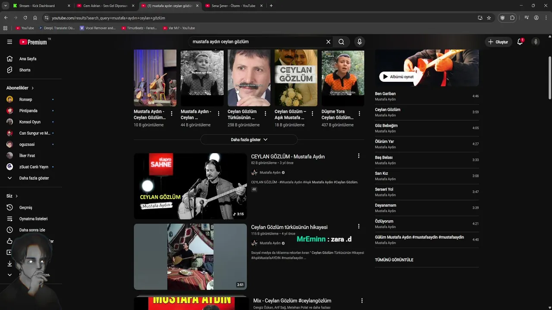552x310 pixels.
Task: Open Daha sonra izle watch later
Action: (x=31, y=230)
